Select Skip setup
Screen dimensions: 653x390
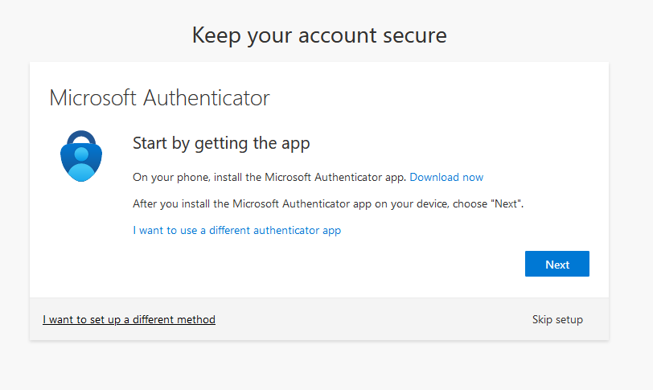point(557,319)
